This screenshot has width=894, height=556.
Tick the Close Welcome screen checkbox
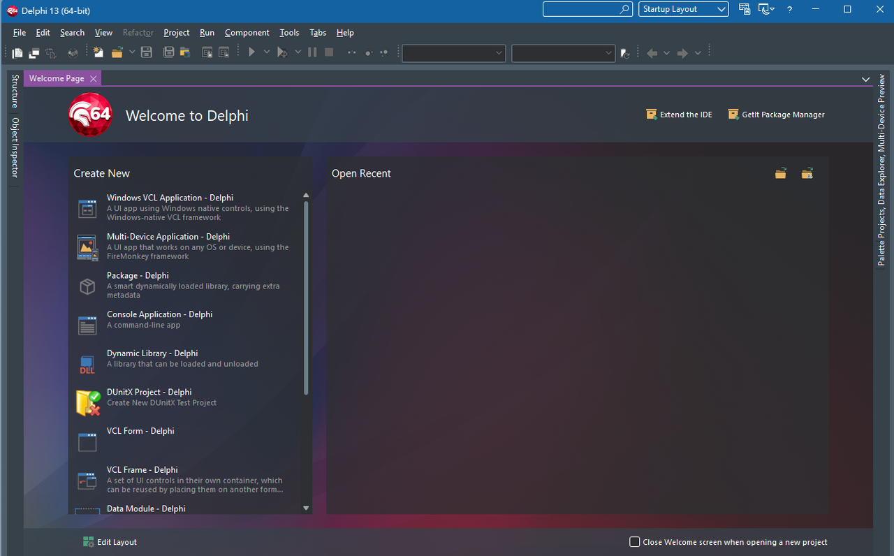(x=635, y=542)
